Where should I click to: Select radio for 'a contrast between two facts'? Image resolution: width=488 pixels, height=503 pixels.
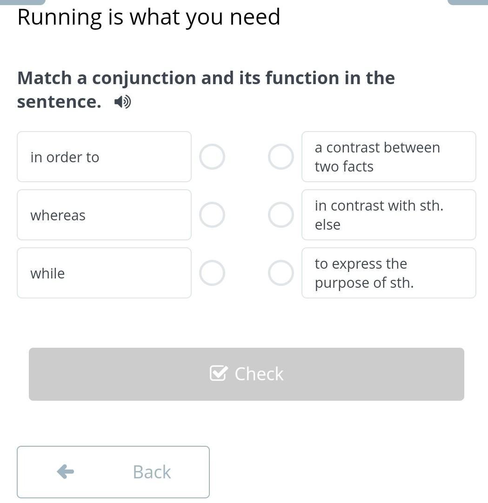[x=281, y=157]
